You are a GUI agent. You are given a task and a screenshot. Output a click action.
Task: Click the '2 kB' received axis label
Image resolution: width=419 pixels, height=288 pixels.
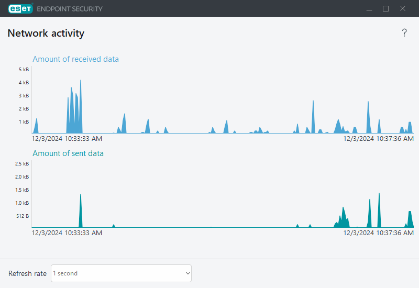[24, 109]
